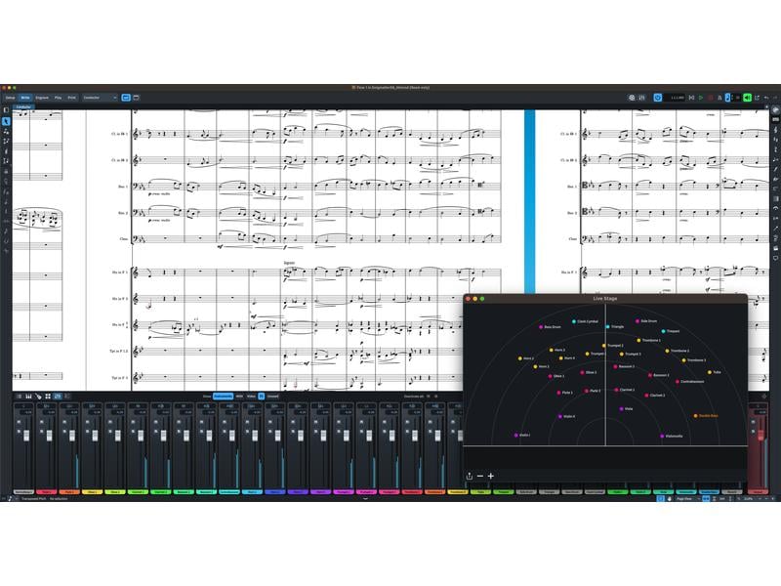The image size is (781, 586).
Task: Toggle Output channel in the mixer Show bar
Action: (273, 397)
